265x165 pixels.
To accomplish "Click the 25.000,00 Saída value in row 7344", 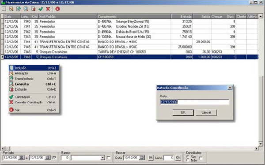I will (203, 42).
